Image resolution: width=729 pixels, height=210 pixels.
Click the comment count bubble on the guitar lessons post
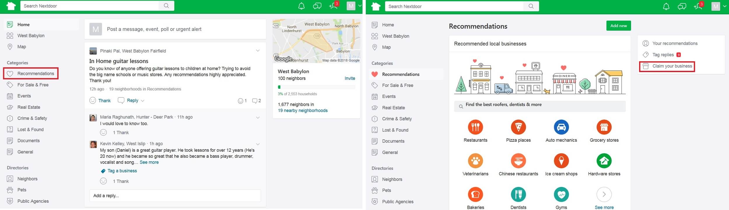click(x=256, y=101)
